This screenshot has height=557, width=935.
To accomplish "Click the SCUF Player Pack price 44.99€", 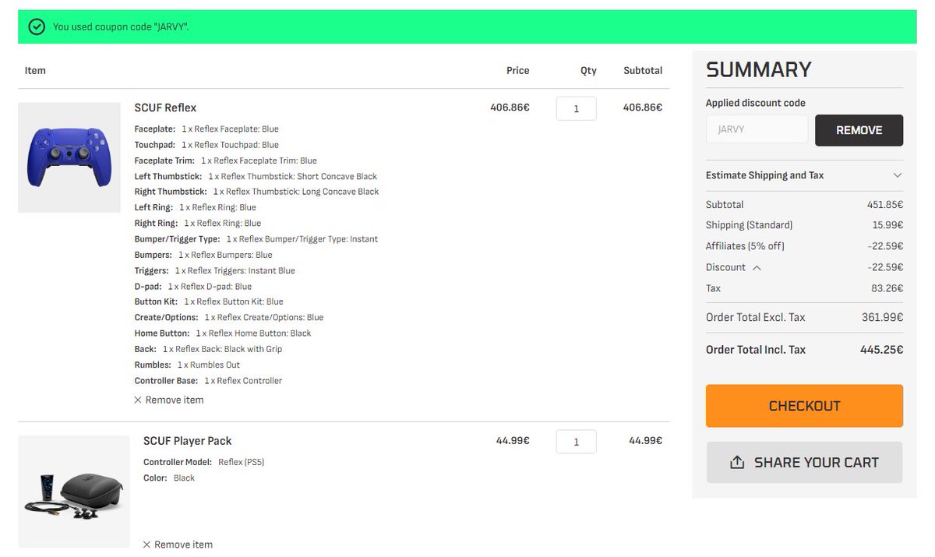I will 513,440.
